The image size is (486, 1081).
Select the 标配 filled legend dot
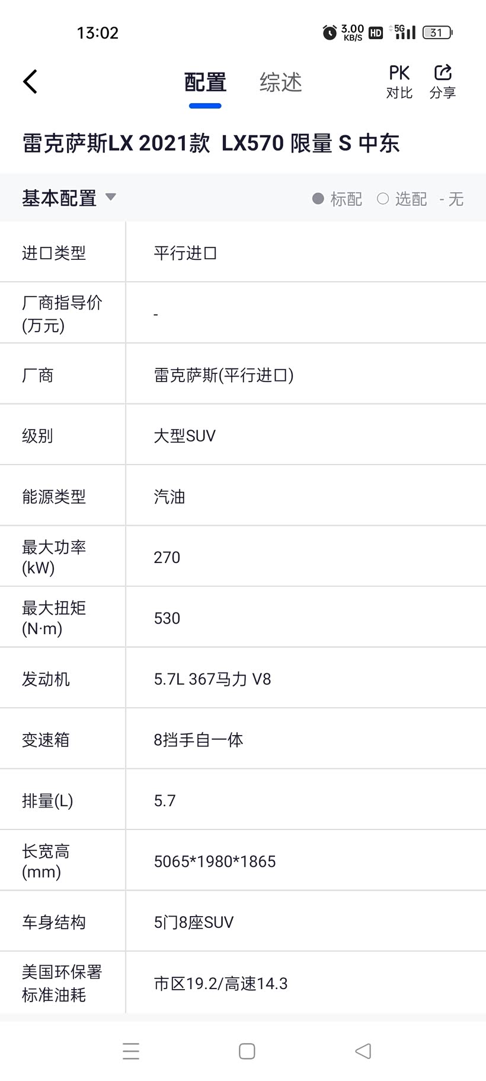pyautogui.click(x=318, y=199)
